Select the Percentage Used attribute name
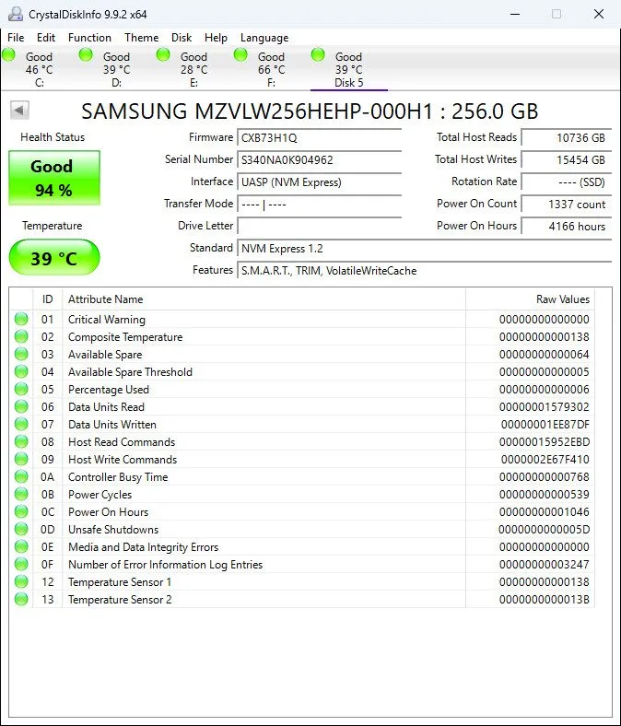The image size is (621, 726). click(x=109, y=390)
